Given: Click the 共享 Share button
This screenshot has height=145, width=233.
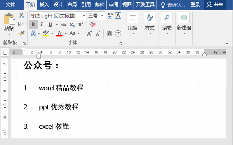Looking at the screenshot, I should (x=215, y=5).
